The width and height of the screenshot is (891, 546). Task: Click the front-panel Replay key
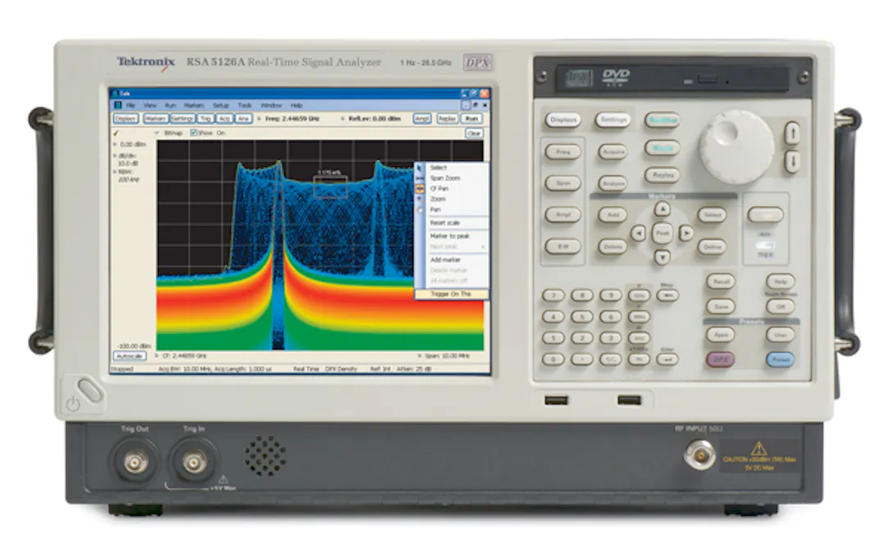click(x=663, y=175)
